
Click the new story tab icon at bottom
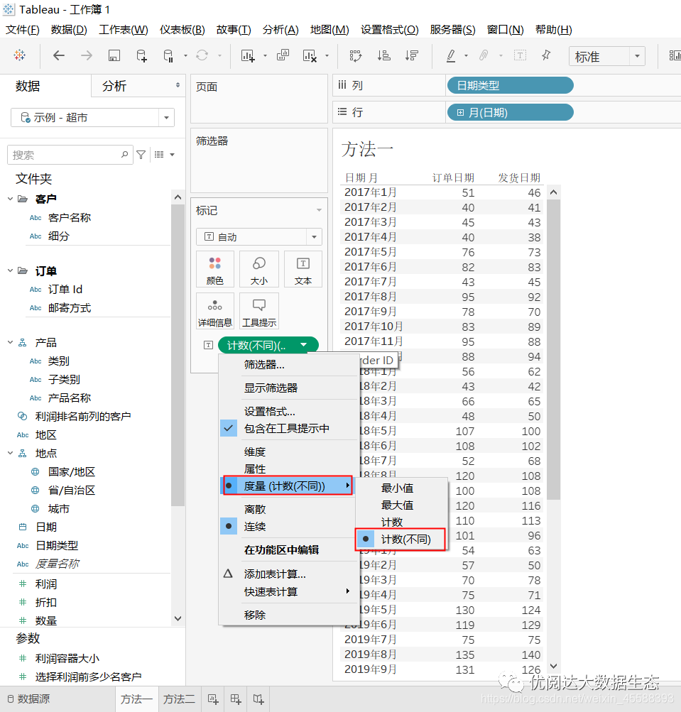tap(258, 699)
